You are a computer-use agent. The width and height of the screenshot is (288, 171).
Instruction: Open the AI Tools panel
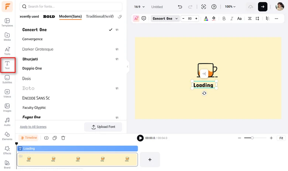(7, 51)
